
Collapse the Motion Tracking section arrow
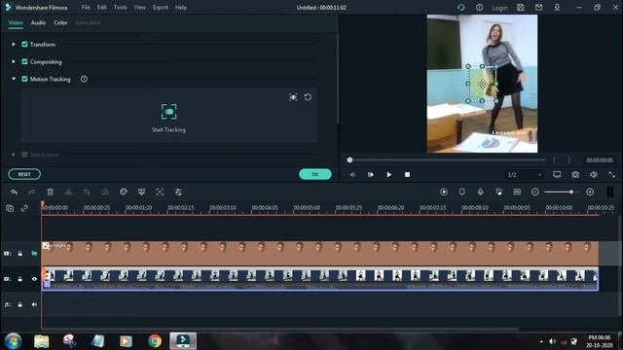coord(14,79)
